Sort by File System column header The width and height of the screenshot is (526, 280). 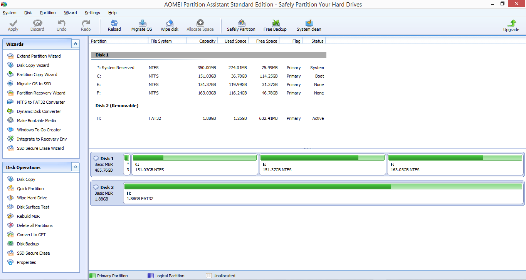168,41
